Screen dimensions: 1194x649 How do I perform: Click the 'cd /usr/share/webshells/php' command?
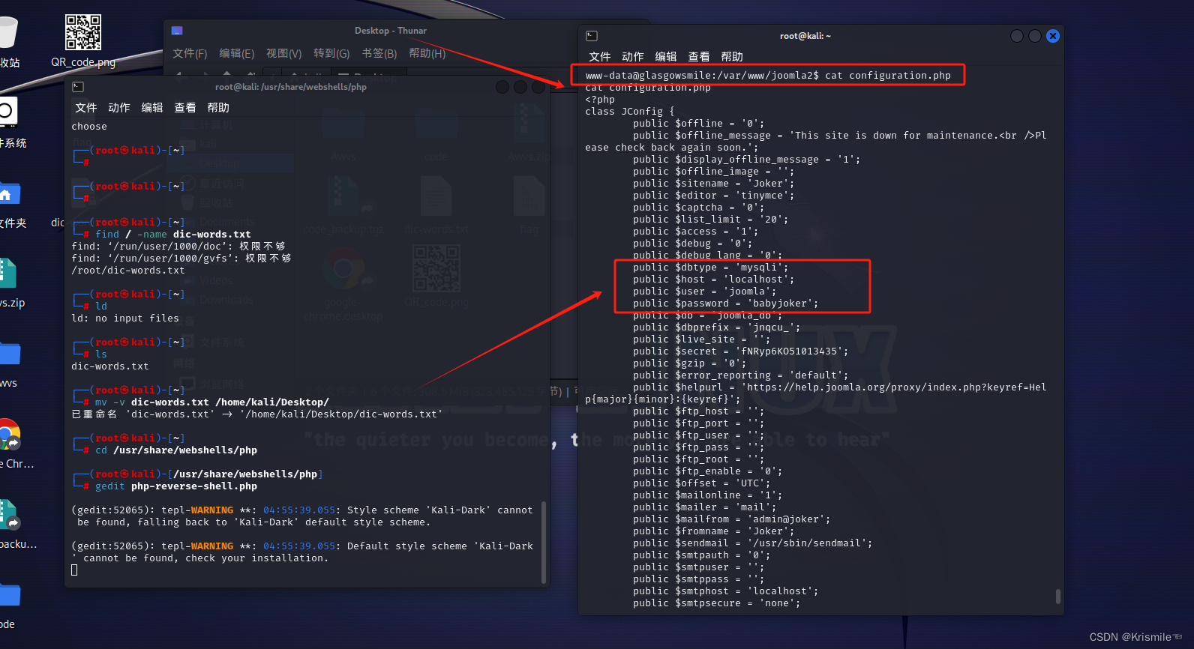(x=176, y=450)
